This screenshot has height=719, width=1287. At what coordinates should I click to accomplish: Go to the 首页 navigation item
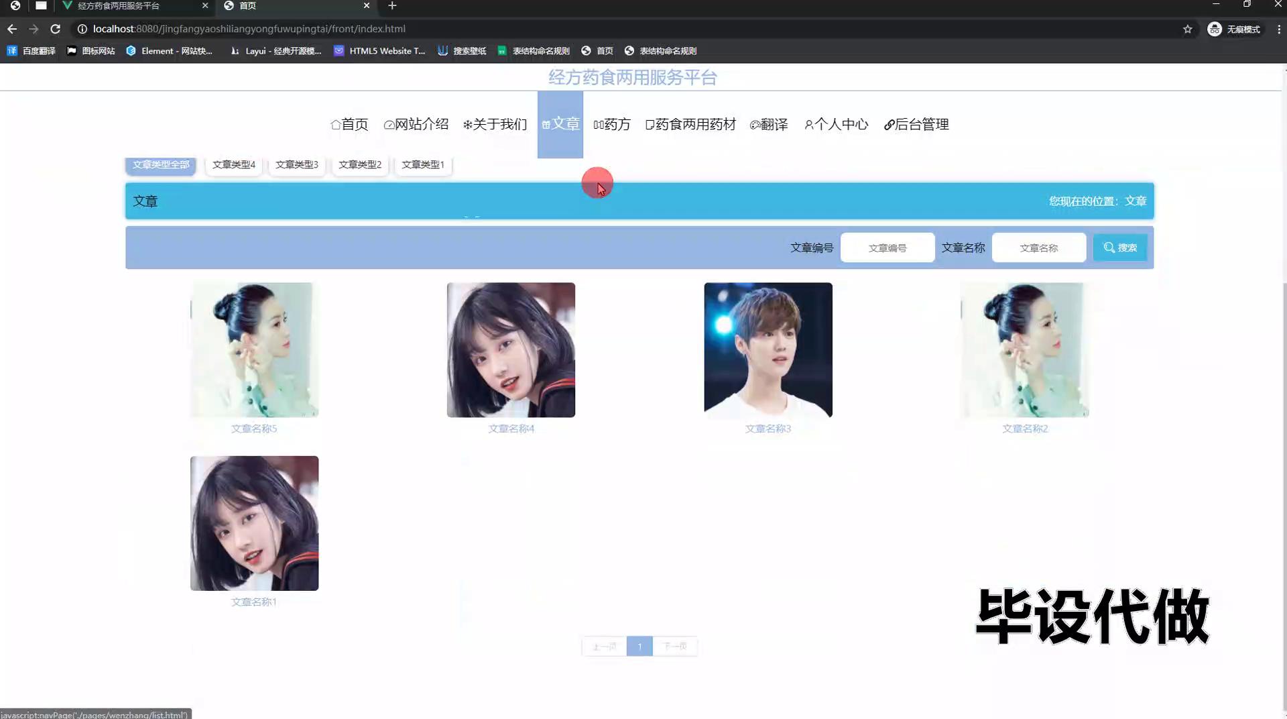point(349,124)
